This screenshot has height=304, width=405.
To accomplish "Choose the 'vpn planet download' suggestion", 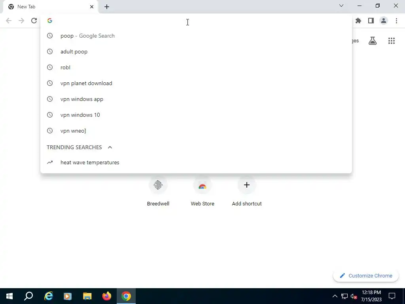I will (196, 83).
